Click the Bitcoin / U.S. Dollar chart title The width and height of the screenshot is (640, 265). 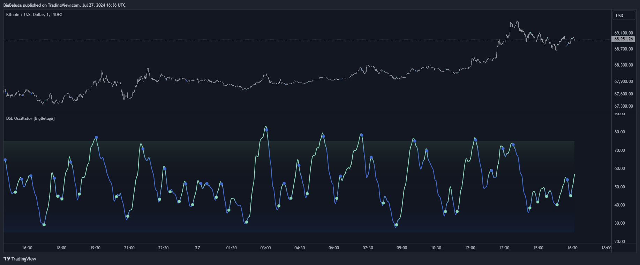coord(34,15)
